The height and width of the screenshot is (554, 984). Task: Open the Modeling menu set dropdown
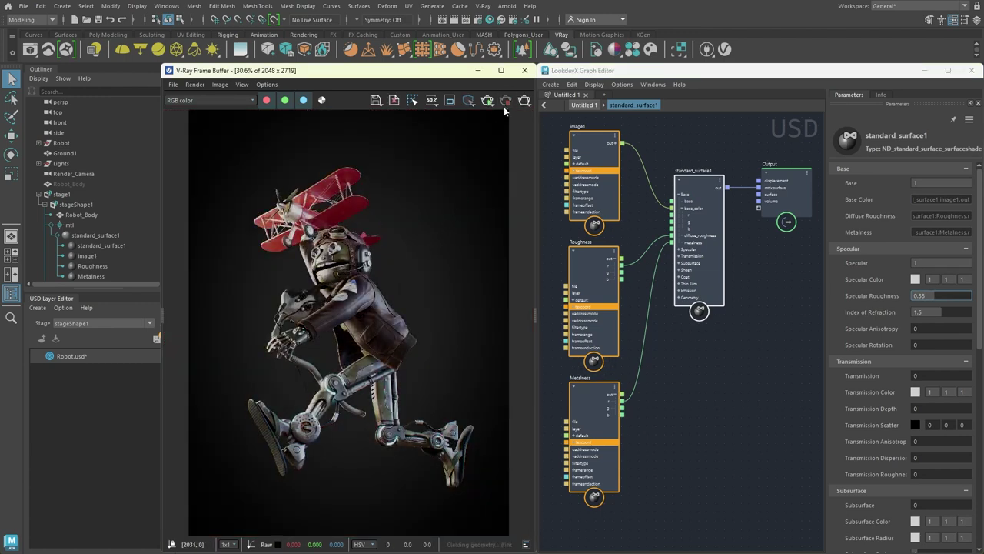tap(30, 19)
